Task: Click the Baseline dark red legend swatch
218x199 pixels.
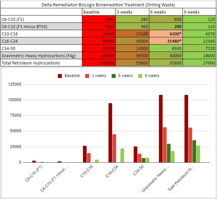Action: pyautogui.click(x=60, y=76)
